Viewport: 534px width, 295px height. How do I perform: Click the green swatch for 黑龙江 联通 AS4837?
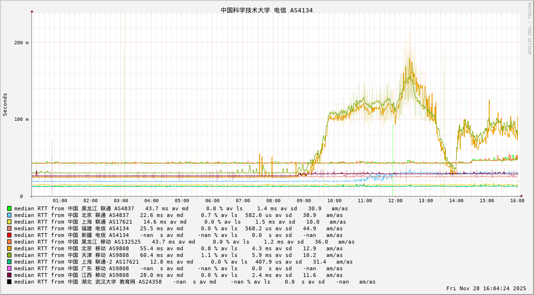9,208
